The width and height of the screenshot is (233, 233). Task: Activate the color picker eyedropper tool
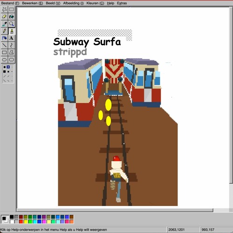point(4,24)
